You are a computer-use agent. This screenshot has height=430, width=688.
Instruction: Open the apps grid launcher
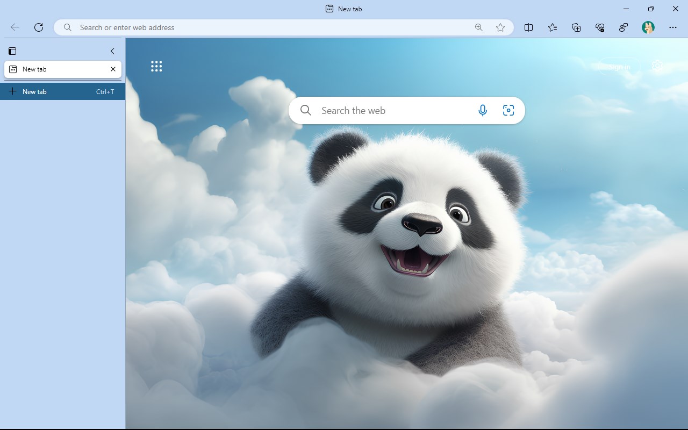tap(156, 66)
